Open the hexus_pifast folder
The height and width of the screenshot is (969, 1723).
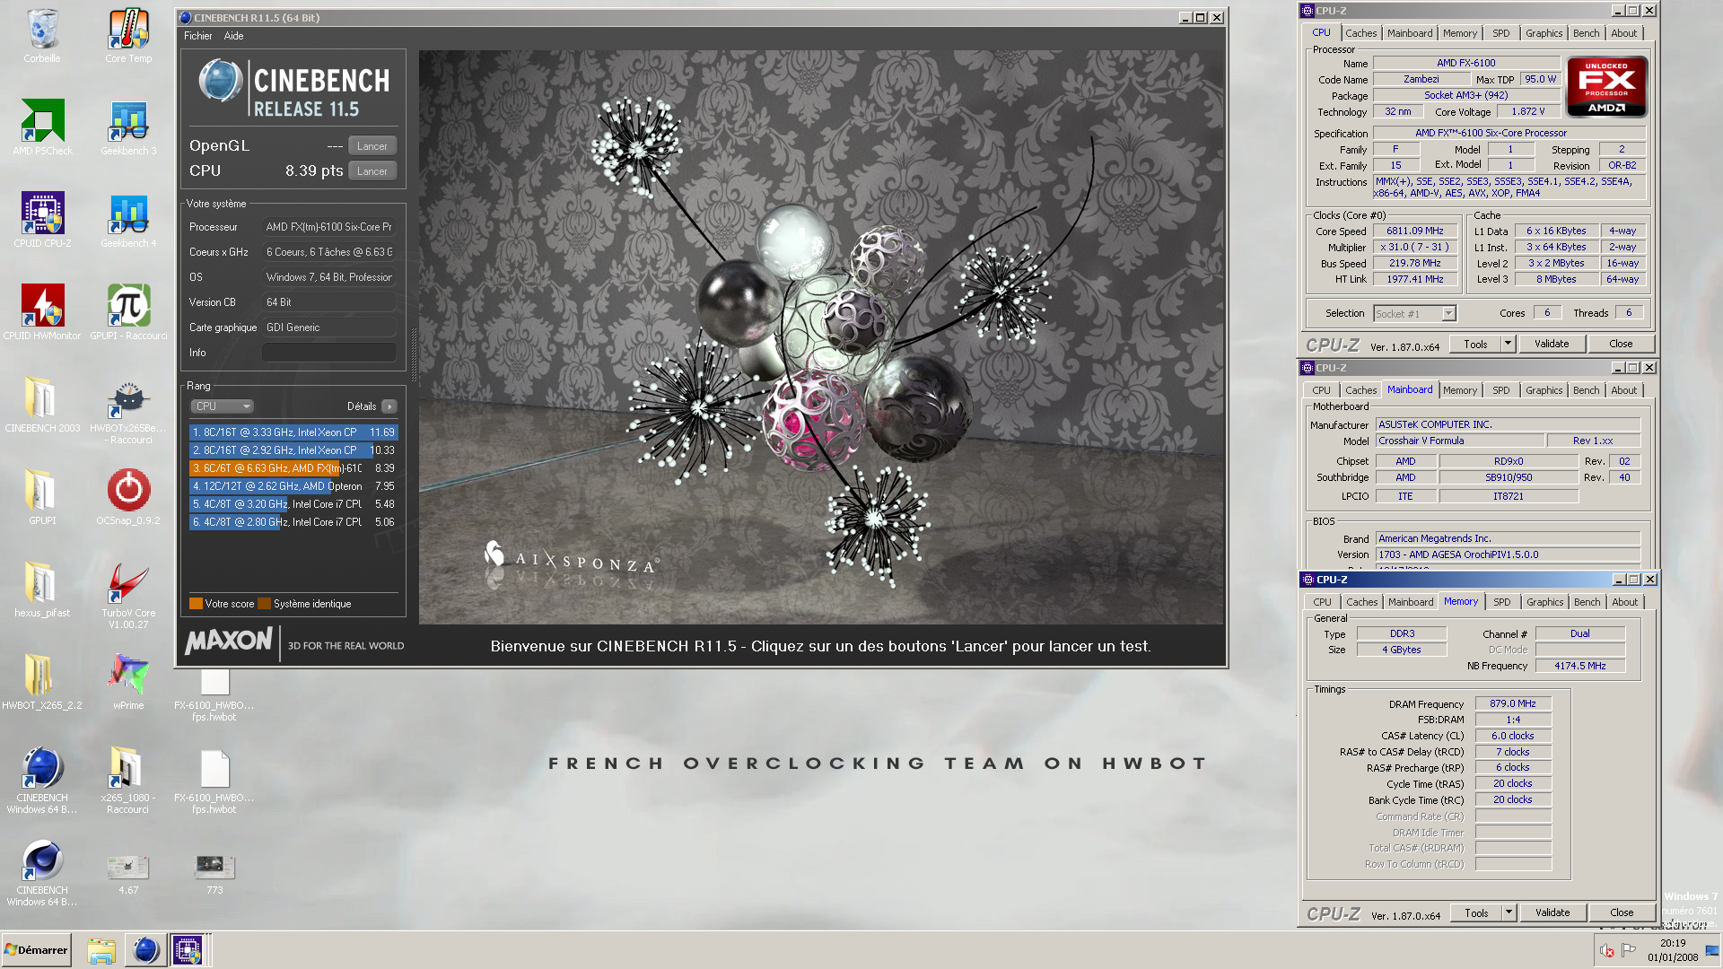coord(42,590)
